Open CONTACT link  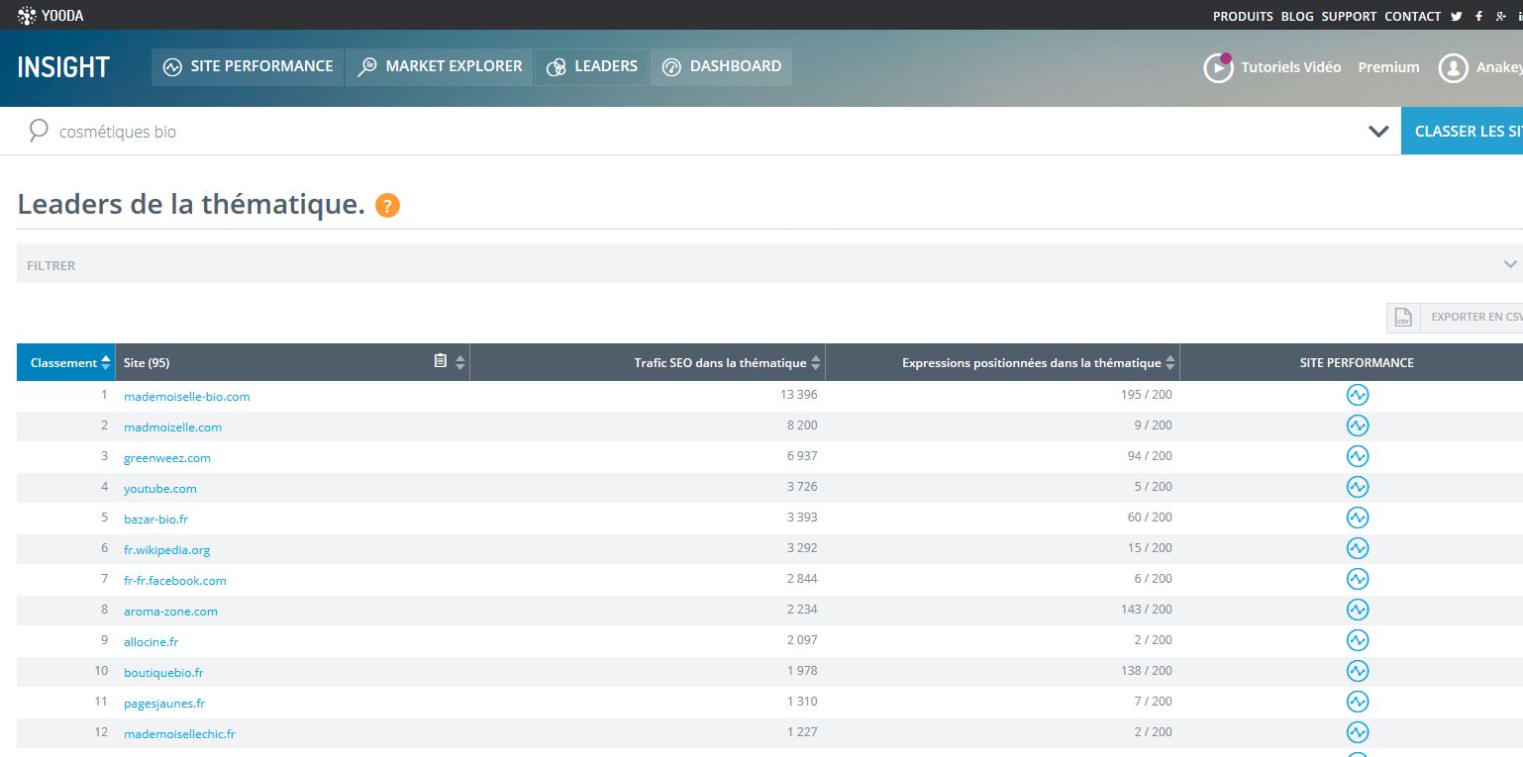[x=1413, y=16]
